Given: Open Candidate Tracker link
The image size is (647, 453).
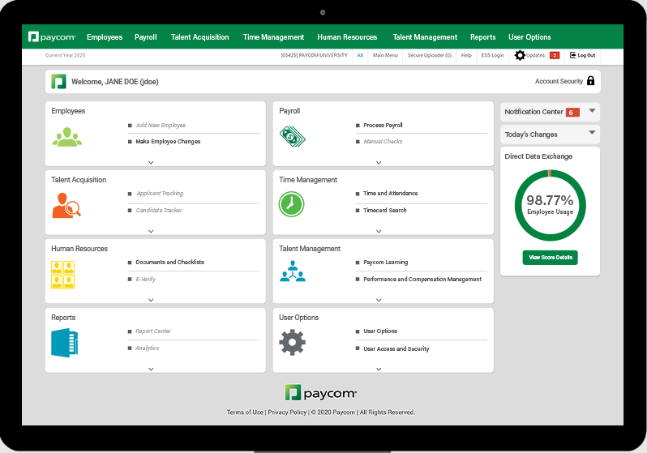Looking at the screenshot, I should click(159, 210).
